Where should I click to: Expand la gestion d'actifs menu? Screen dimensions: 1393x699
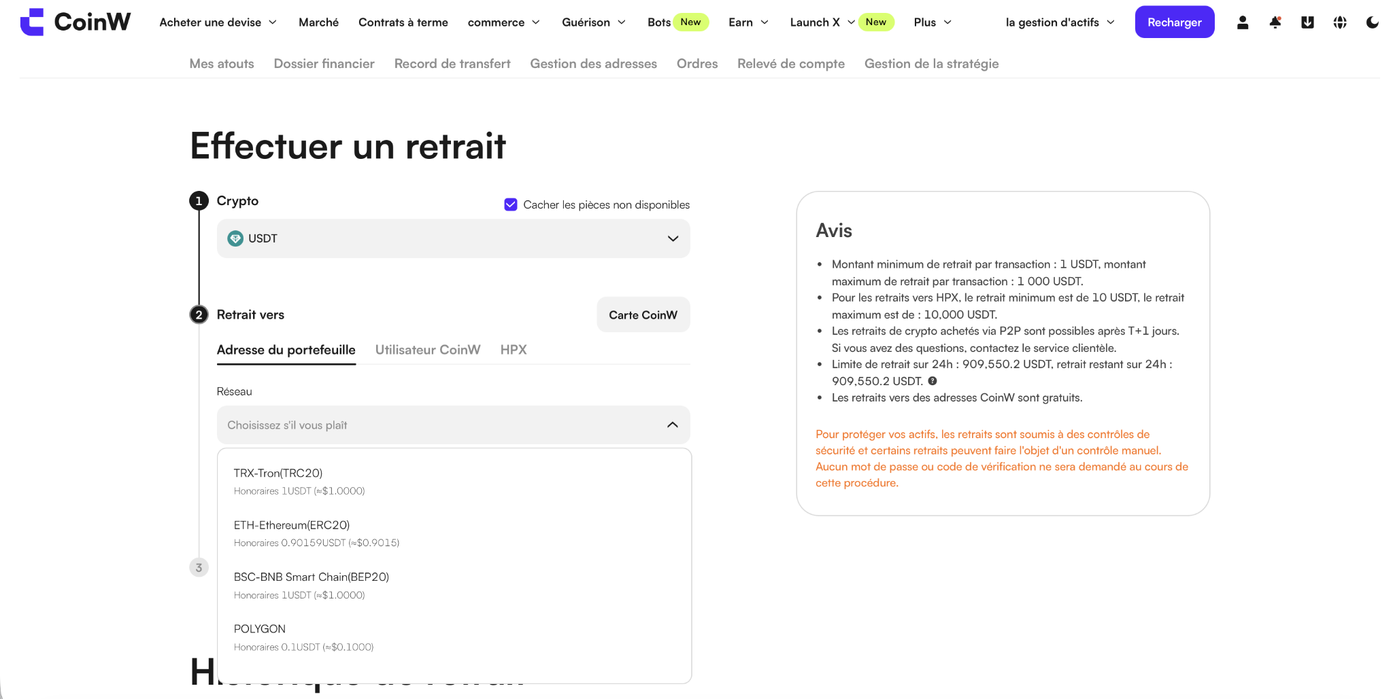(x=1060, y=22)
